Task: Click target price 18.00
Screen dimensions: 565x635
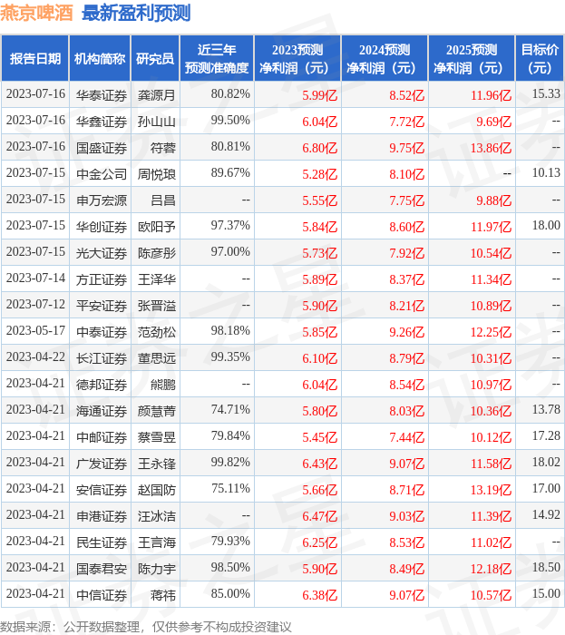Action: point(546,226)
